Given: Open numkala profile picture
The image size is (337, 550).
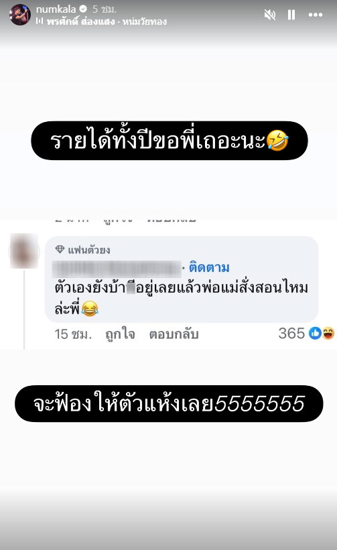Looking at the screenshot, I should click(x=20, y=15).
